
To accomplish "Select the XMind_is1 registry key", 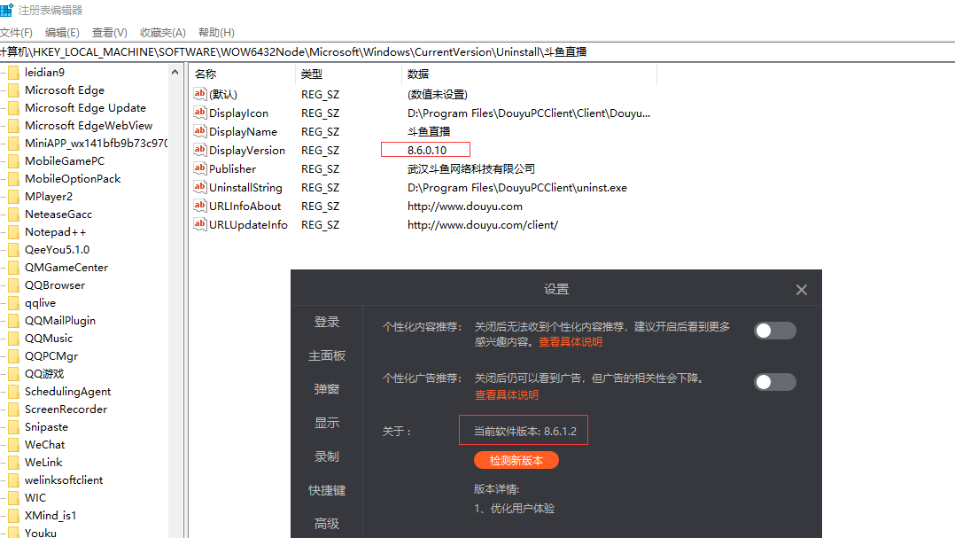I will pos(50,516).
